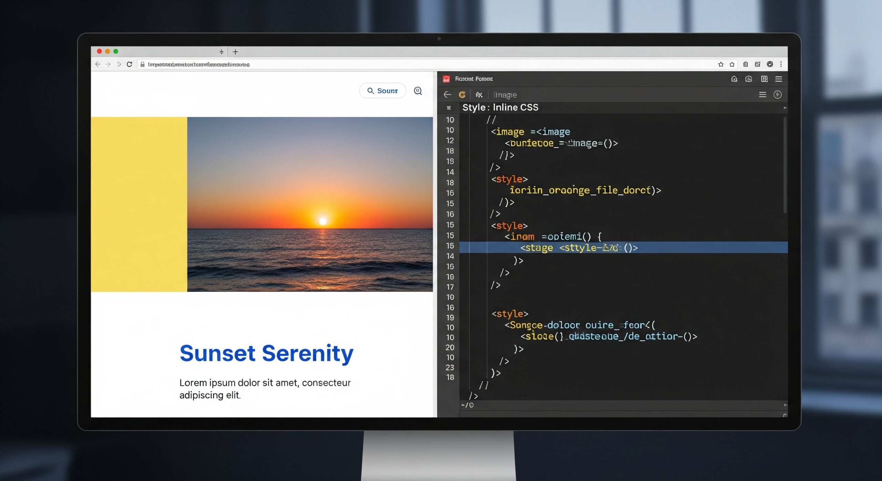Click the code panel vertical scrollbar
Viewport: 882px width, 481px height.
click(x=785, y=165)
